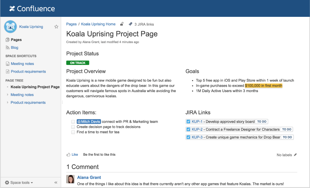Check 'Create decision page' task box
Image resolution: width=310 pixels, height=188 pixels.
pyautogui.click(x=73, y=127)
